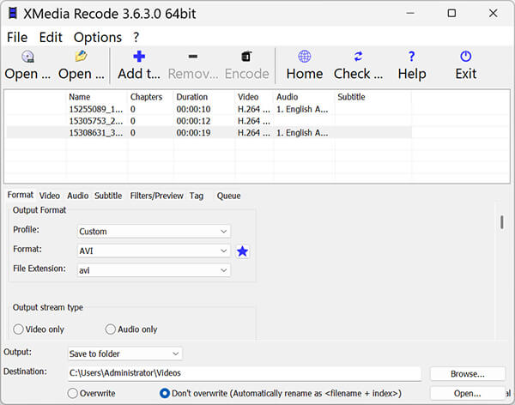The width and height of the screenshot is (515, 405).
Task: Switch to the Audio tab
Action: [x=78, y=196]
